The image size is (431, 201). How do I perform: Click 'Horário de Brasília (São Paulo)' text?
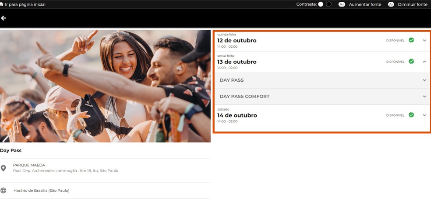[x=42, y=191]
